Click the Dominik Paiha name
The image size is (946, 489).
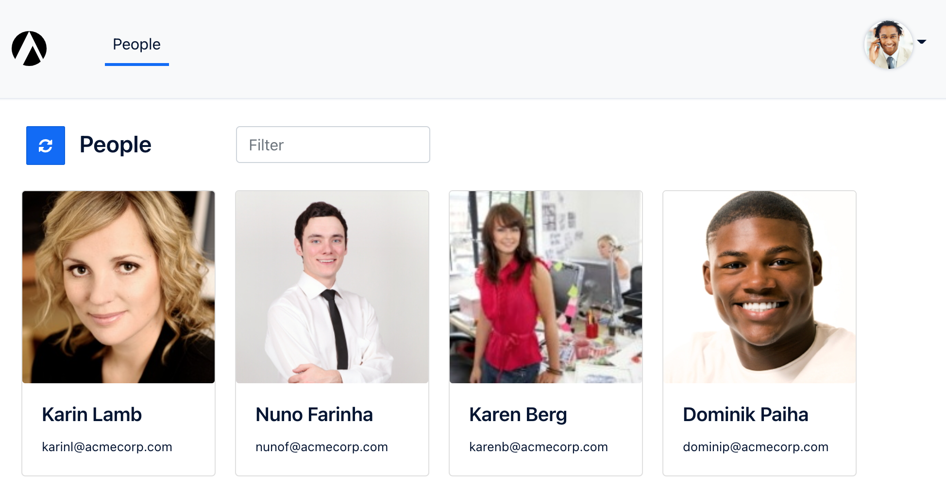pos(745,415)
